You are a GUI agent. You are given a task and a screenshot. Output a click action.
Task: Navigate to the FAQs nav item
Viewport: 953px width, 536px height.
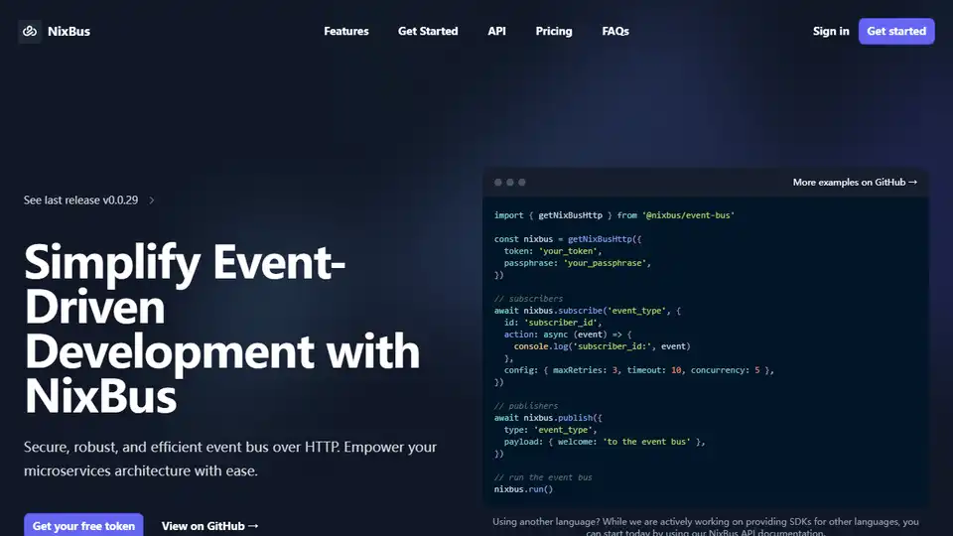(x=615, y=32)
